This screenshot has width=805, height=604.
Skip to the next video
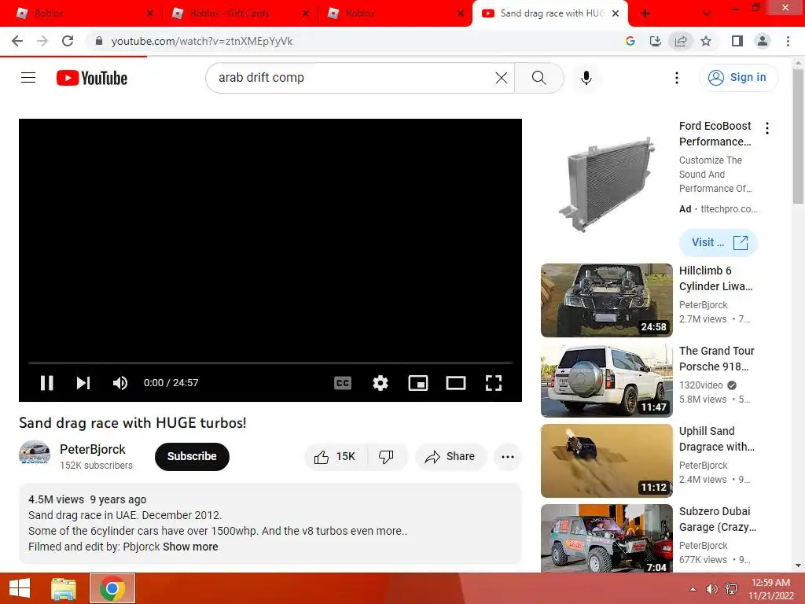[x=83, y=383]
